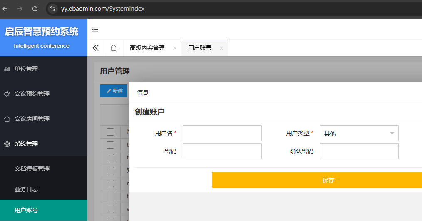This screenshot has width=422, height=221.
Task: Click the browser back arrow
Action: click(x=5, y=8)
